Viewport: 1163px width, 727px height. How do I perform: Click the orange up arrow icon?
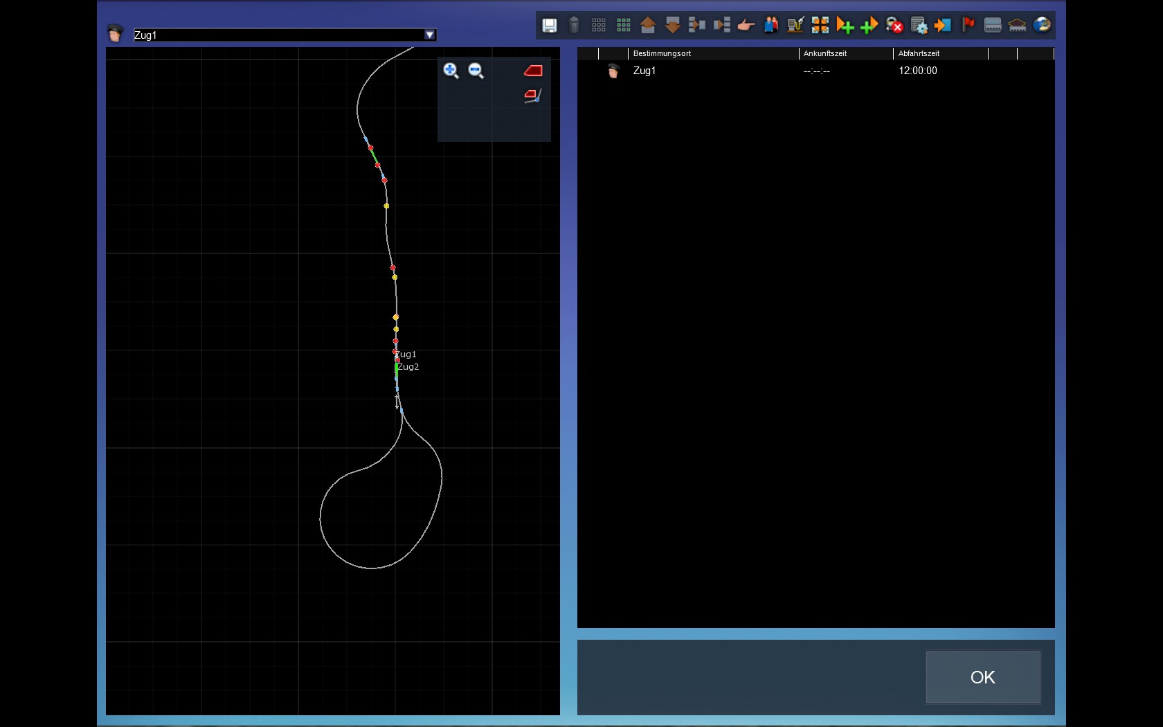click(648, 26)
